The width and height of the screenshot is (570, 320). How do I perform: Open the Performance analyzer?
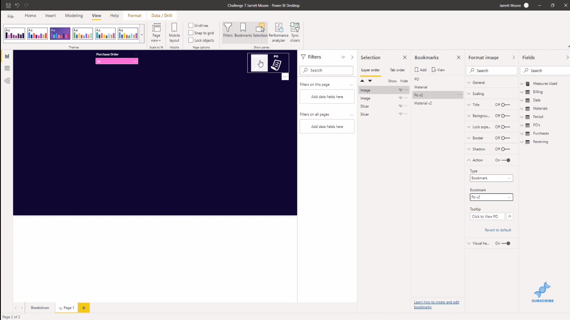pos(278,32)
